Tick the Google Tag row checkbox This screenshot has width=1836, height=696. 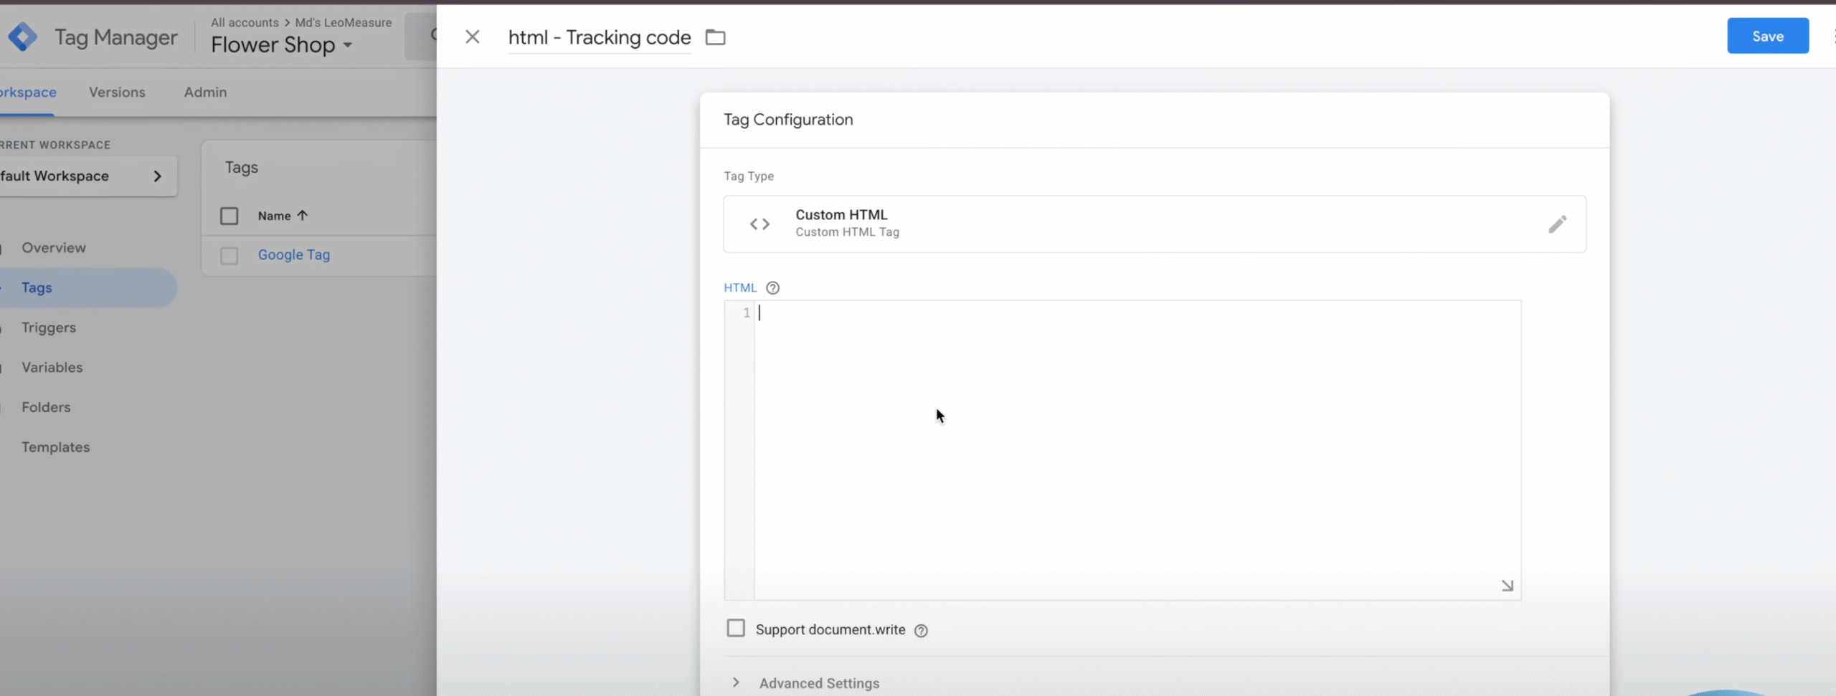tap(229, 256)
